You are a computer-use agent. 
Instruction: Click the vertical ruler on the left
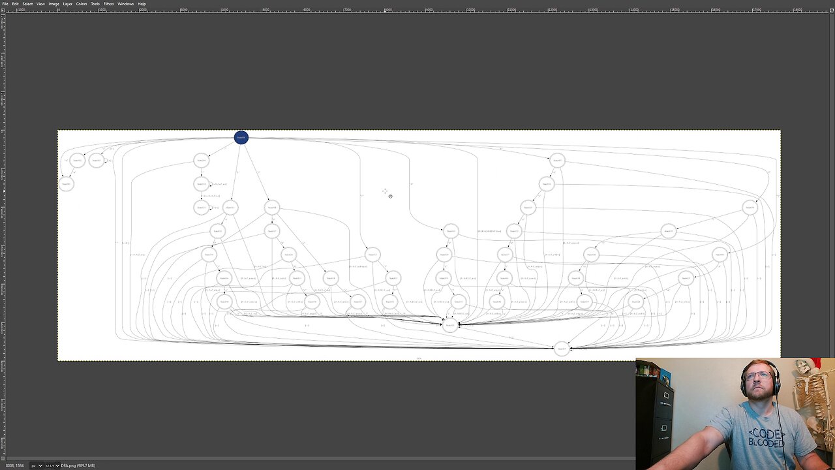pyautogui.click(x=3, y=235)
